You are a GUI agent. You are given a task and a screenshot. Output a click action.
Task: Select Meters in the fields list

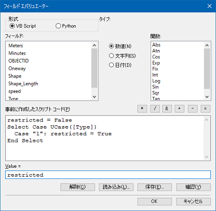point(16,46)
